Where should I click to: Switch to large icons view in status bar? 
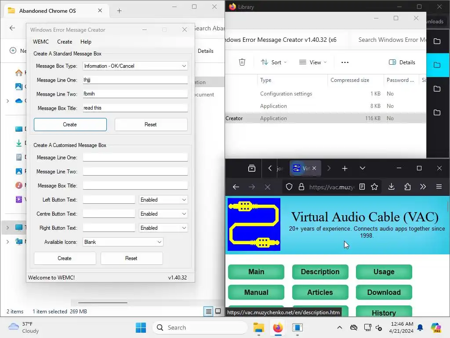(218, 311)
